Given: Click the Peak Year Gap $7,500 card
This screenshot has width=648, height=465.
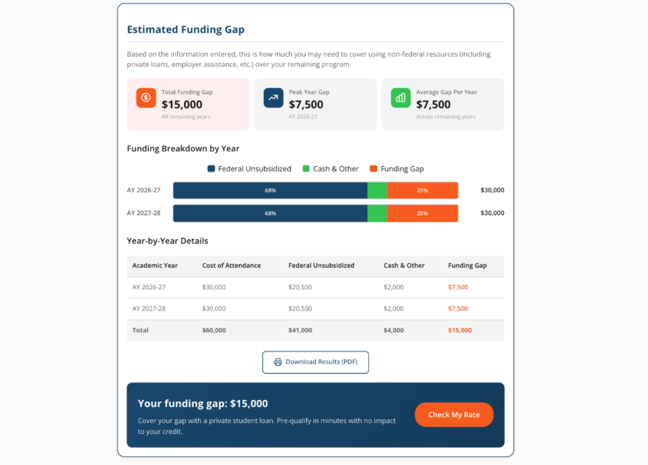Looking at the screenshot, I should coord(316,104).
